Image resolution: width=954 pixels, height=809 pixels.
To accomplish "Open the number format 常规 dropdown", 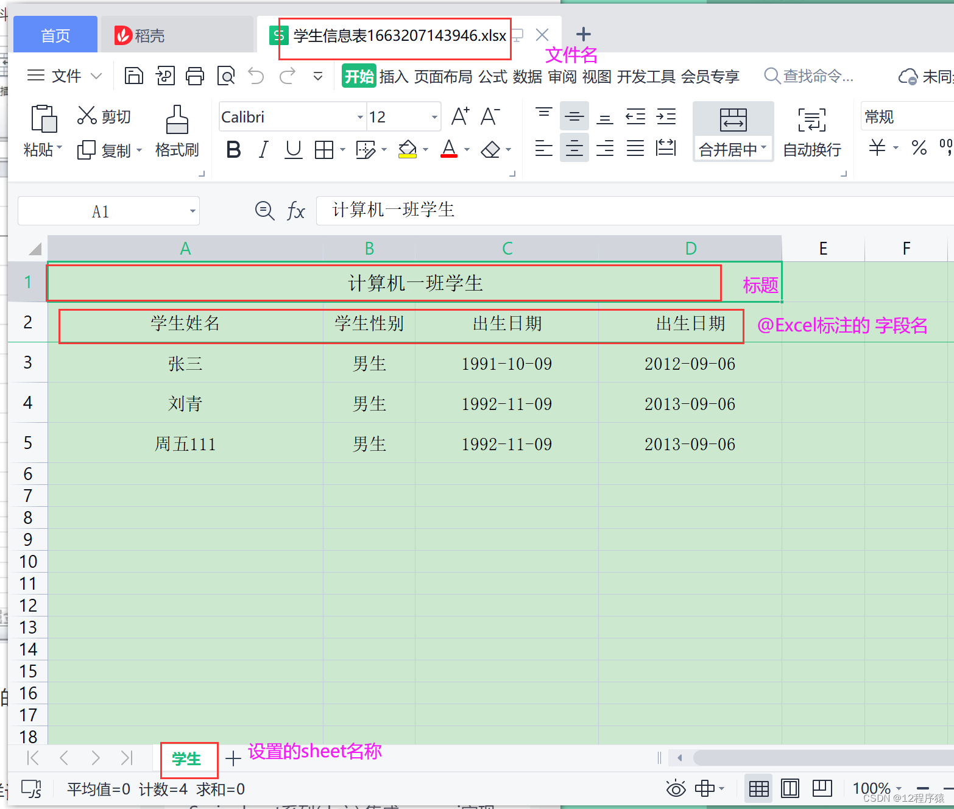I will [906, 116].
